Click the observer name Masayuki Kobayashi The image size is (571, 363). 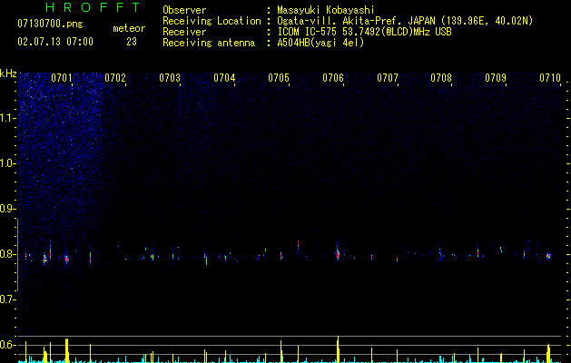326,10
